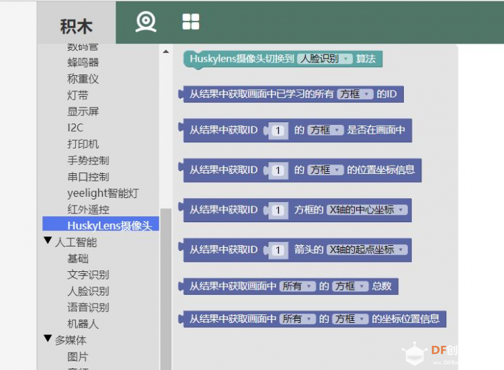The height and width of the screenshot is (370, 504).
Task: Click the 总数 label on its block
Action: click(382, 286)
